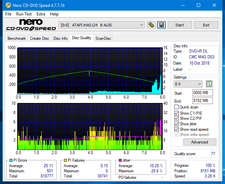The width and height of the screenshot is (225, 184).
Task: Click the yellow PI Failures legend swatch
Action: click(x=65, y=160)
